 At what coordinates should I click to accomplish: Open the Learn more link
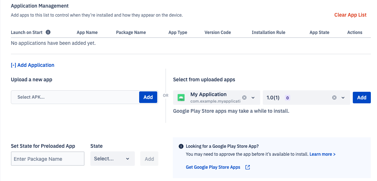click(322, 154)
